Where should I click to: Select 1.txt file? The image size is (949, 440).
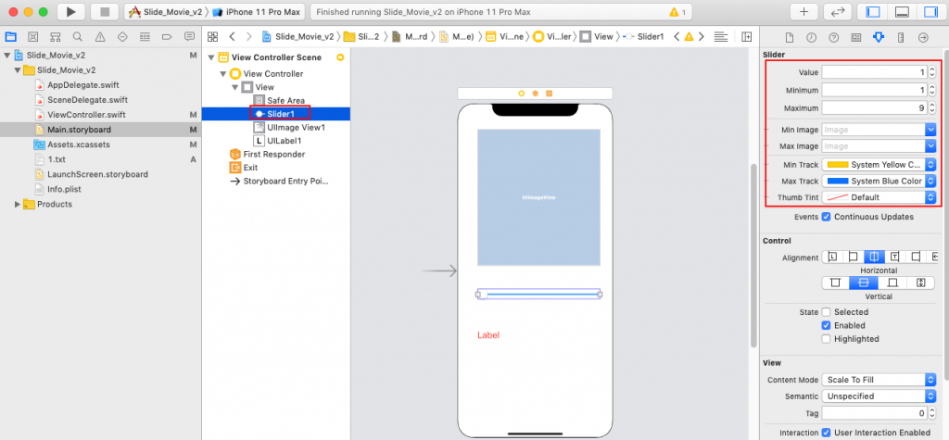point(56,159)
